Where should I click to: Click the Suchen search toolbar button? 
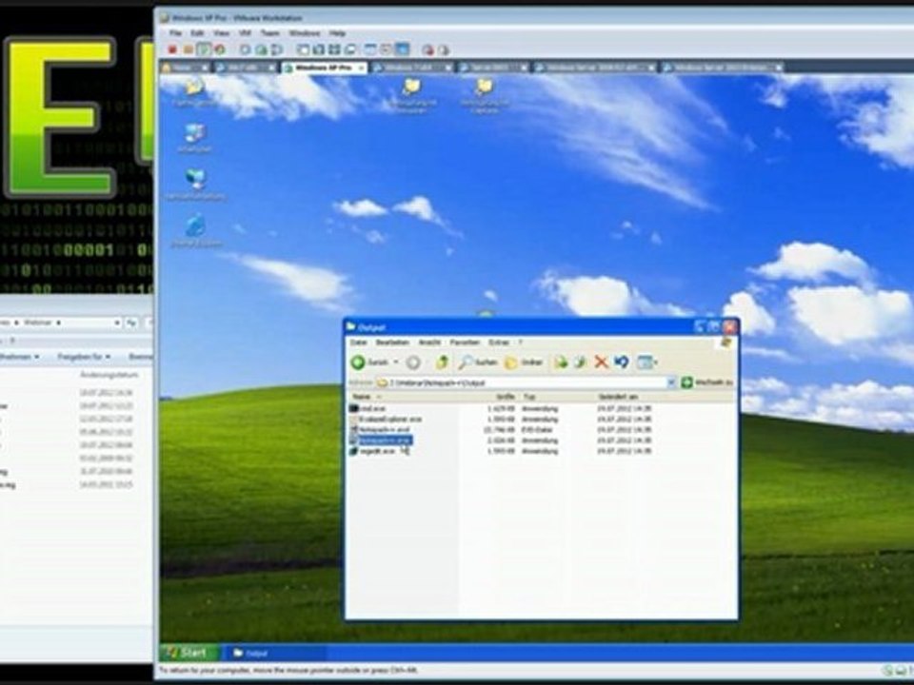[477, 362]
